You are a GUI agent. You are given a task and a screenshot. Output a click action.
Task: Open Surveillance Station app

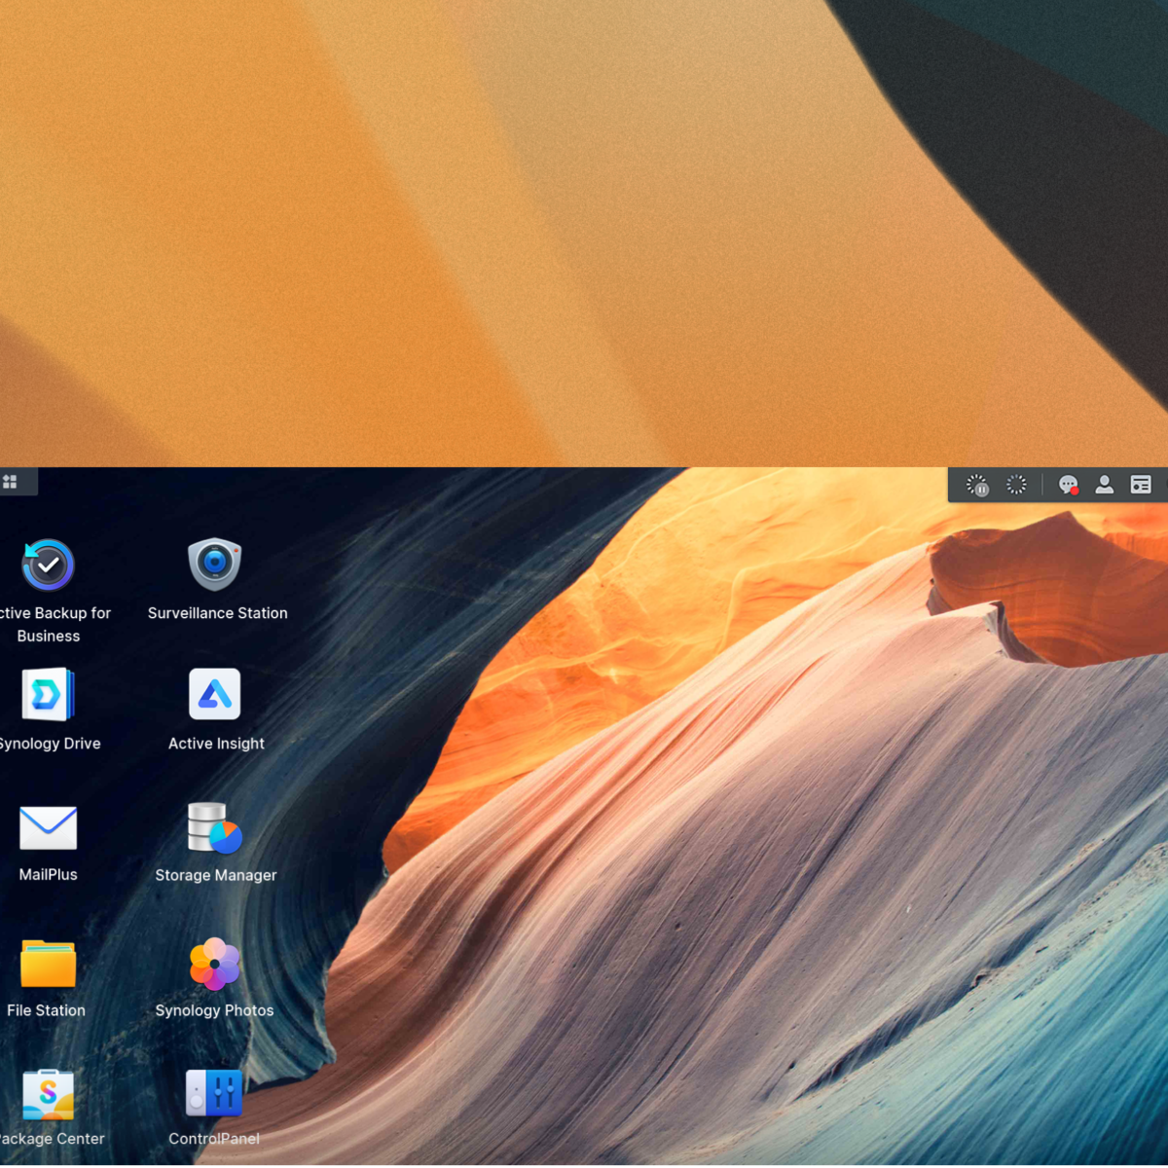(215, 565)
